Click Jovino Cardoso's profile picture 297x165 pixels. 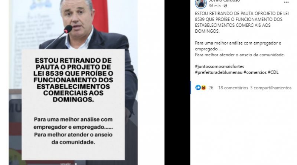coord(201,3)
